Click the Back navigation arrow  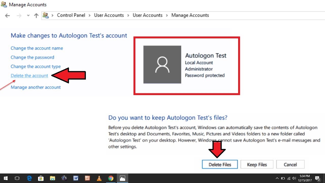7,16
